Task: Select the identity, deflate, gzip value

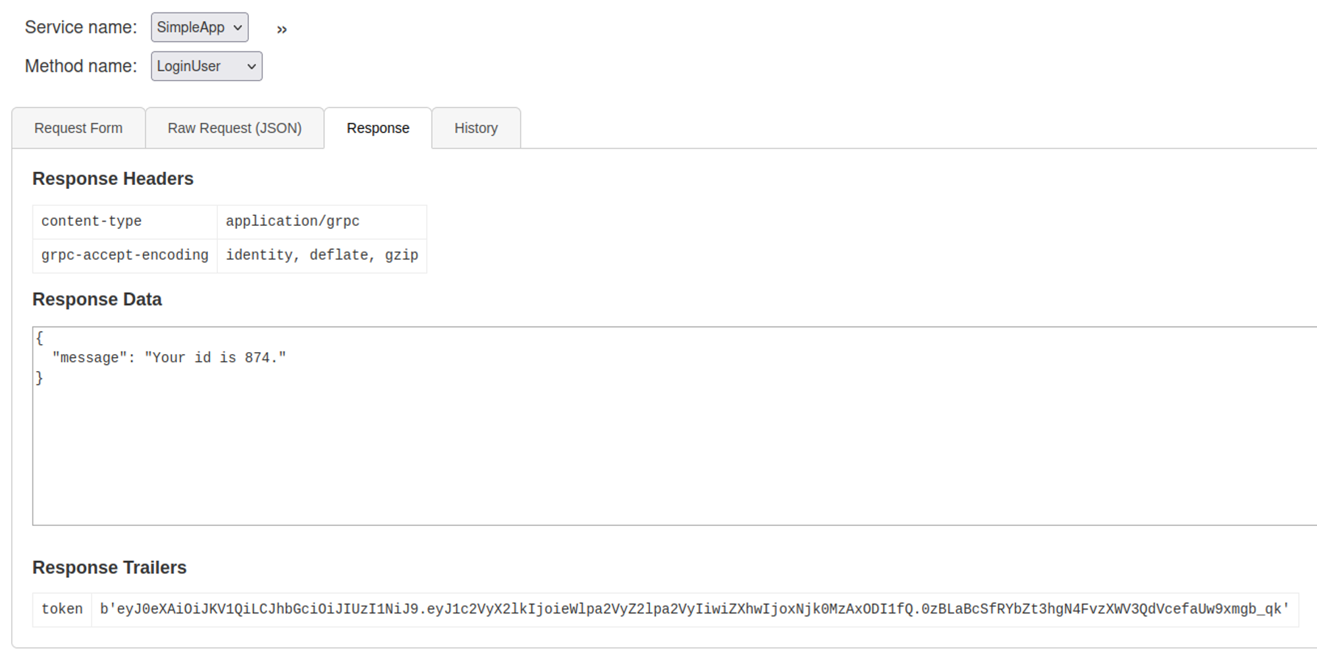Action: [322, 255]
